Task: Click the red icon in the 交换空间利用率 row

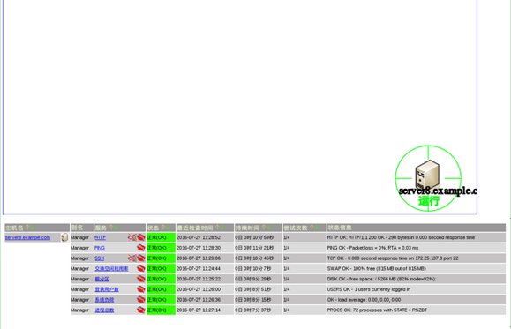Action: 141,269
